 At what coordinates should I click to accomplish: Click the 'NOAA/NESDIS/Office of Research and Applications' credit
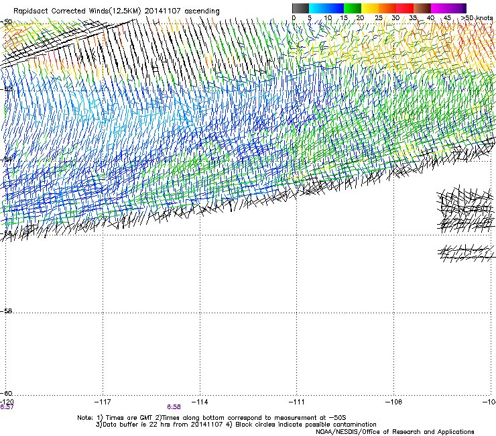pos(395,432)
